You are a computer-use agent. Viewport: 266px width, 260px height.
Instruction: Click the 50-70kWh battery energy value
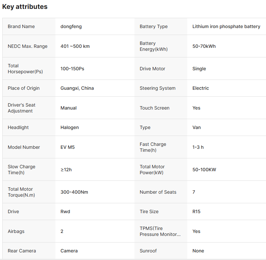click(204, 46)
